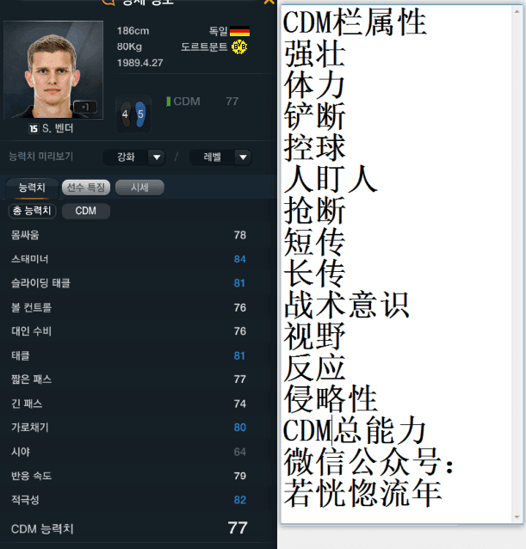Image resolution: width=526 pixels, height=549 pixels.
Task: Click the speech bubble icon at top
Action: point(108,2)
